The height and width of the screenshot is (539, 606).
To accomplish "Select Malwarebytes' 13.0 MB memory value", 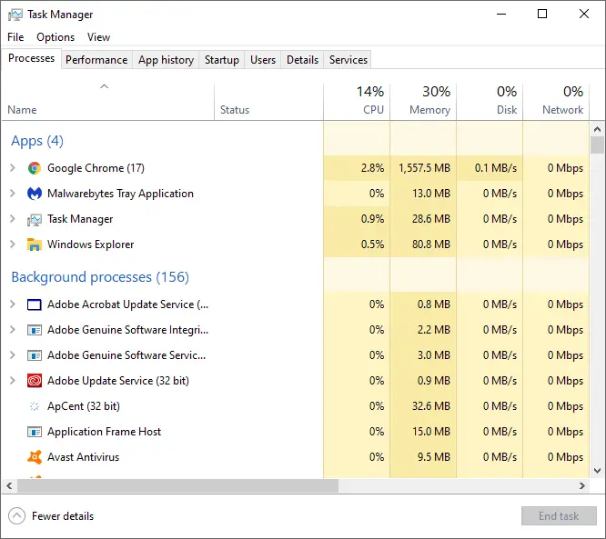I will 431,194.
